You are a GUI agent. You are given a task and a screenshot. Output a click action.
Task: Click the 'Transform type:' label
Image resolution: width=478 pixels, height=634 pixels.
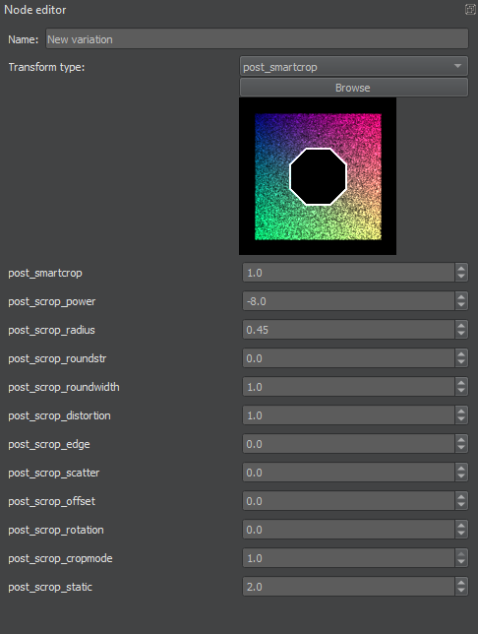[x=46, y=67]
